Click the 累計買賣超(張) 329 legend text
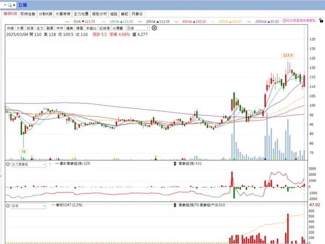325x244 pixels. click(72, 164)
